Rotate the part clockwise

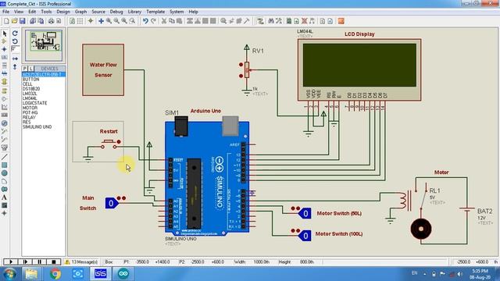15,34
